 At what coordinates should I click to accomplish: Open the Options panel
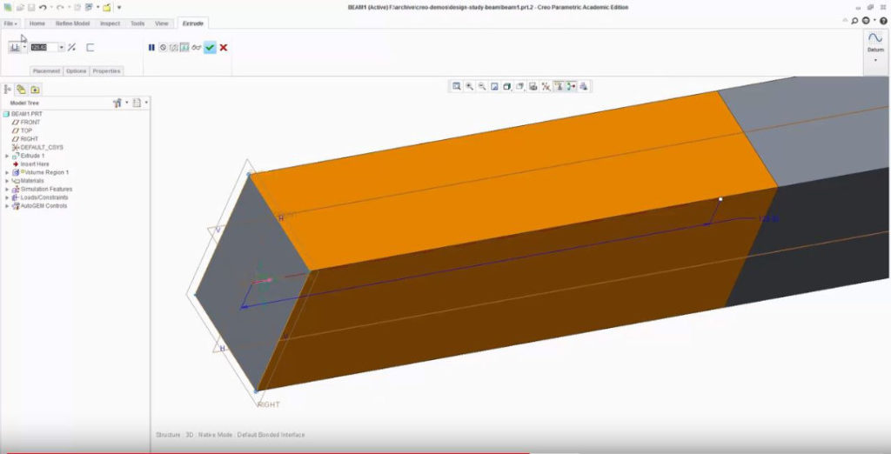coord(77,71)
